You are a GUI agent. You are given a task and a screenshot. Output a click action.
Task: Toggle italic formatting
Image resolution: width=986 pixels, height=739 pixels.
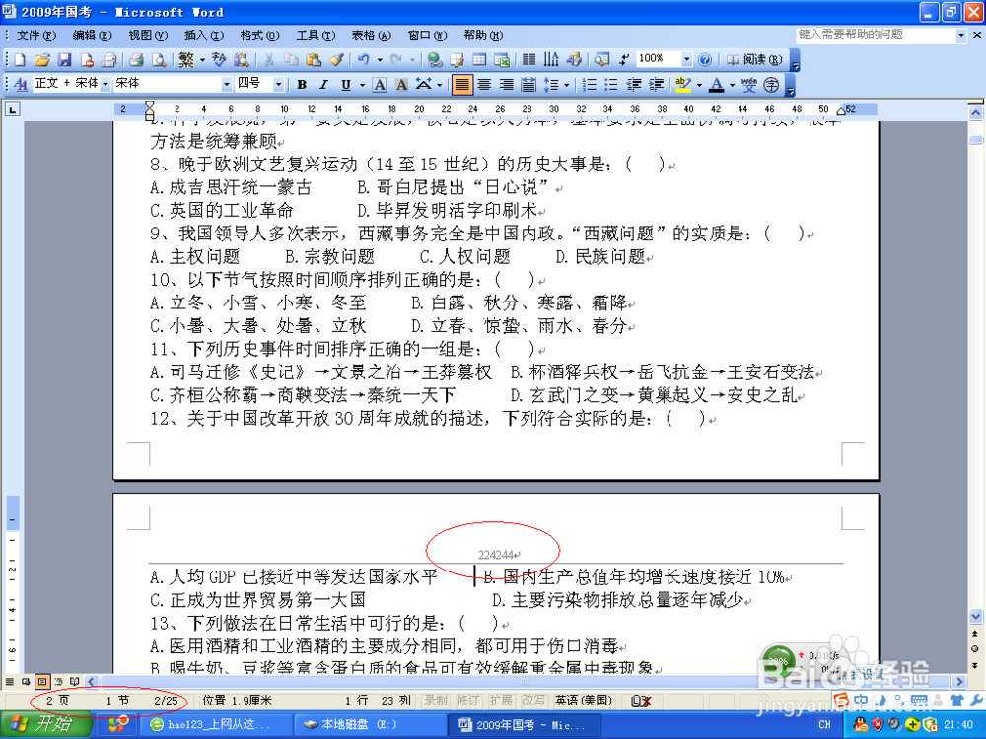pos(323,84)
